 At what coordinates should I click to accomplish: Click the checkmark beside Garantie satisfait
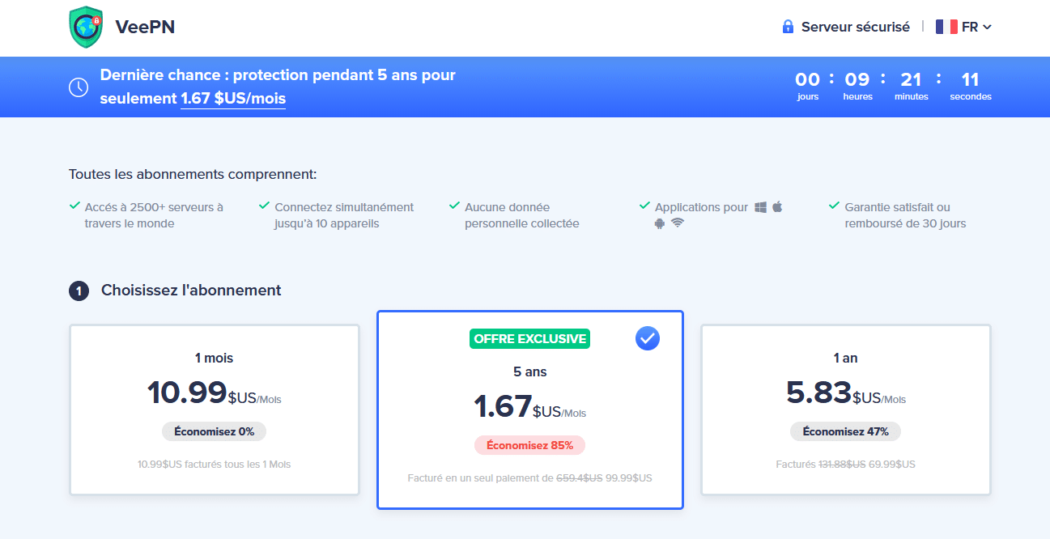click(834, 206)
